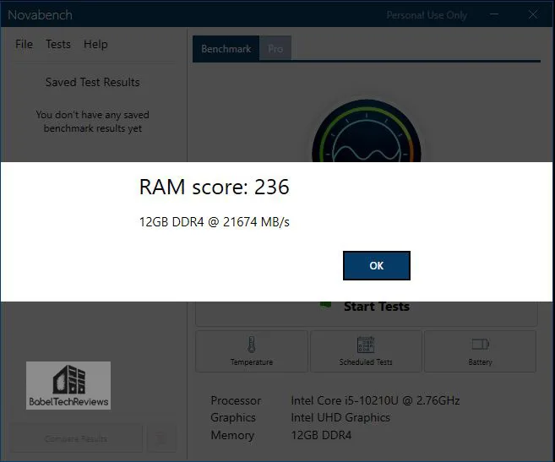Image resolution: width=555 pixels, height=462 pixels.
Task: Open the Battery tile
Action: [x=481, y=351]
